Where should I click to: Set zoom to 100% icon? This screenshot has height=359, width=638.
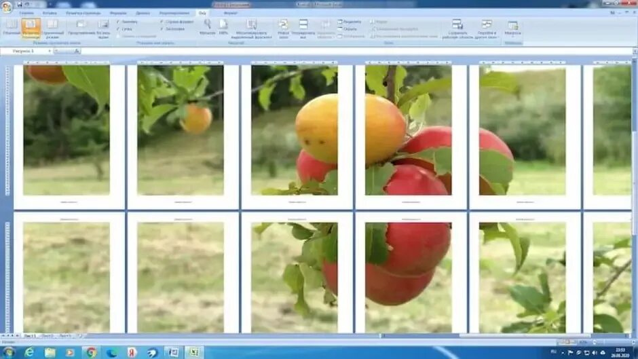pyautogui.click(x=223, y=27)
